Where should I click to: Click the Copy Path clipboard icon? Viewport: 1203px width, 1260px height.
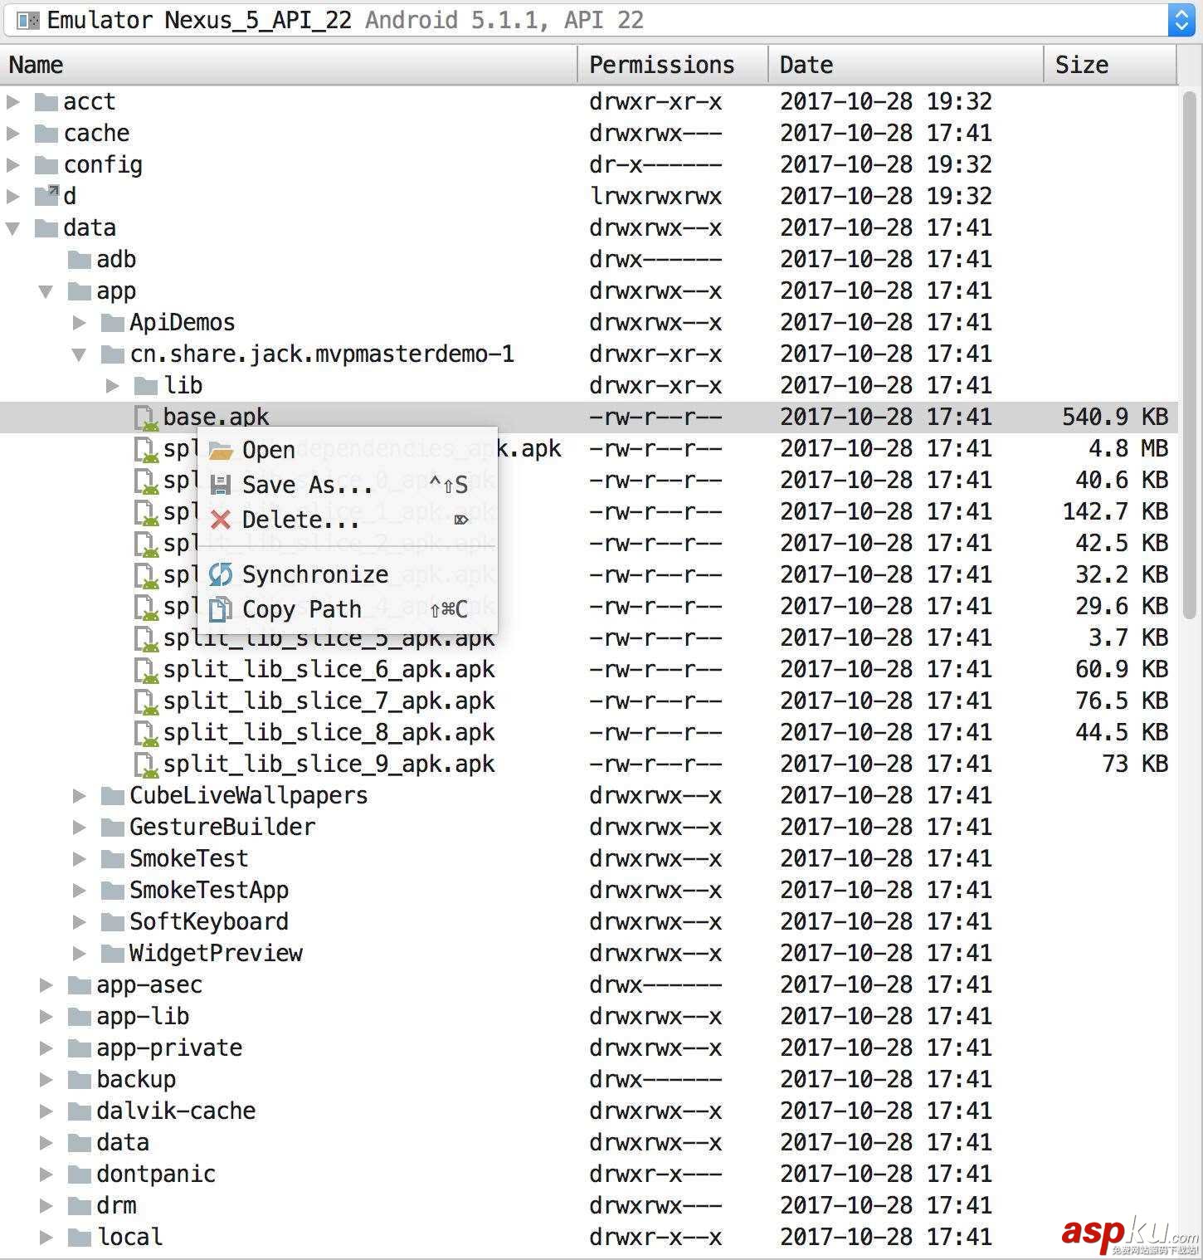coord(221,609)
